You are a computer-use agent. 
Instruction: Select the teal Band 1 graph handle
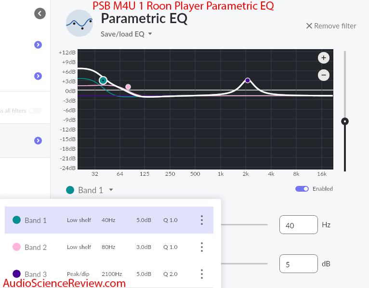[x=103, y=80]
